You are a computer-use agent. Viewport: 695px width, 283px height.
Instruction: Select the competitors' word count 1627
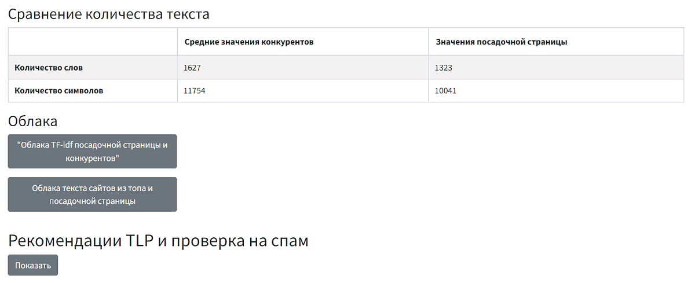192,68
